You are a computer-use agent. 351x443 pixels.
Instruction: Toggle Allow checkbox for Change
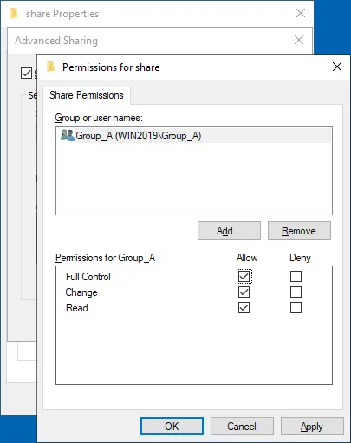(244, 292)
